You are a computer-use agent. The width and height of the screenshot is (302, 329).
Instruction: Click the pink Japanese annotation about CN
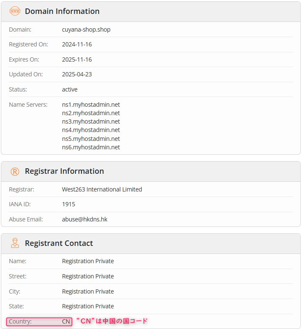(x=112, y=321)
